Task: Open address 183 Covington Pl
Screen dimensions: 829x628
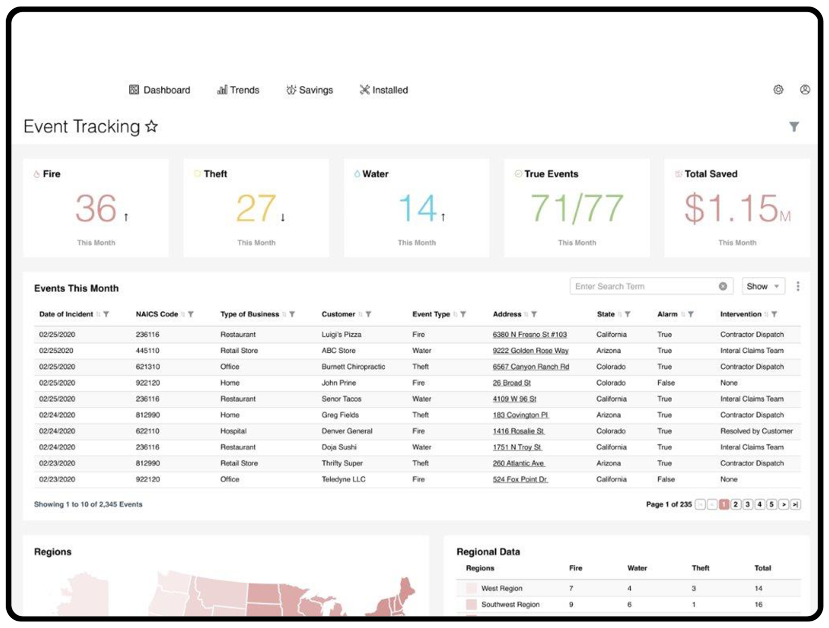Action: [521, 415]
